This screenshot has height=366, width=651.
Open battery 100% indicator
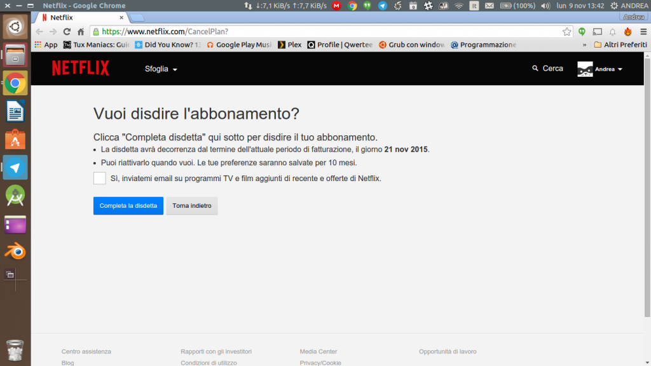coord(517,6)
